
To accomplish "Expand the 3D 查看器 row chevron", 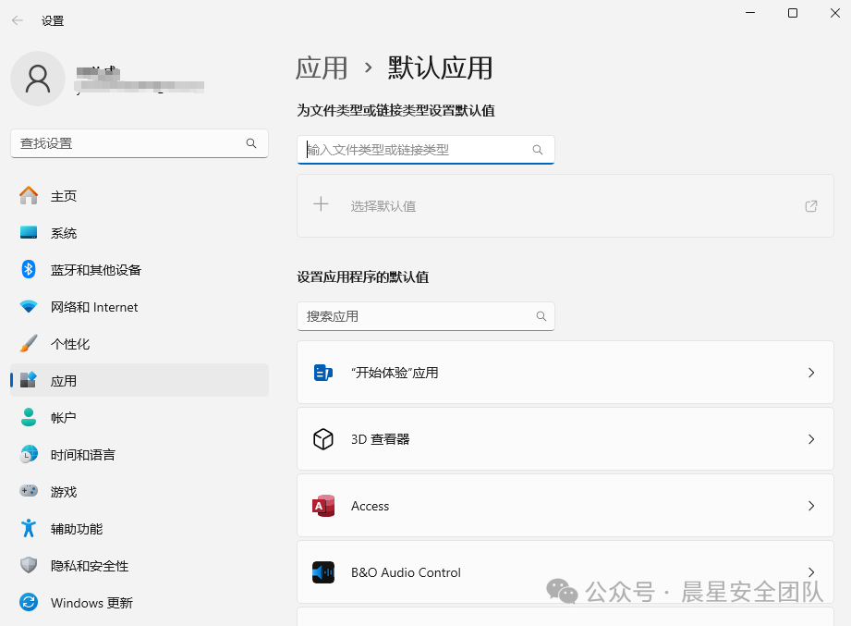I will tap(811, 438).
